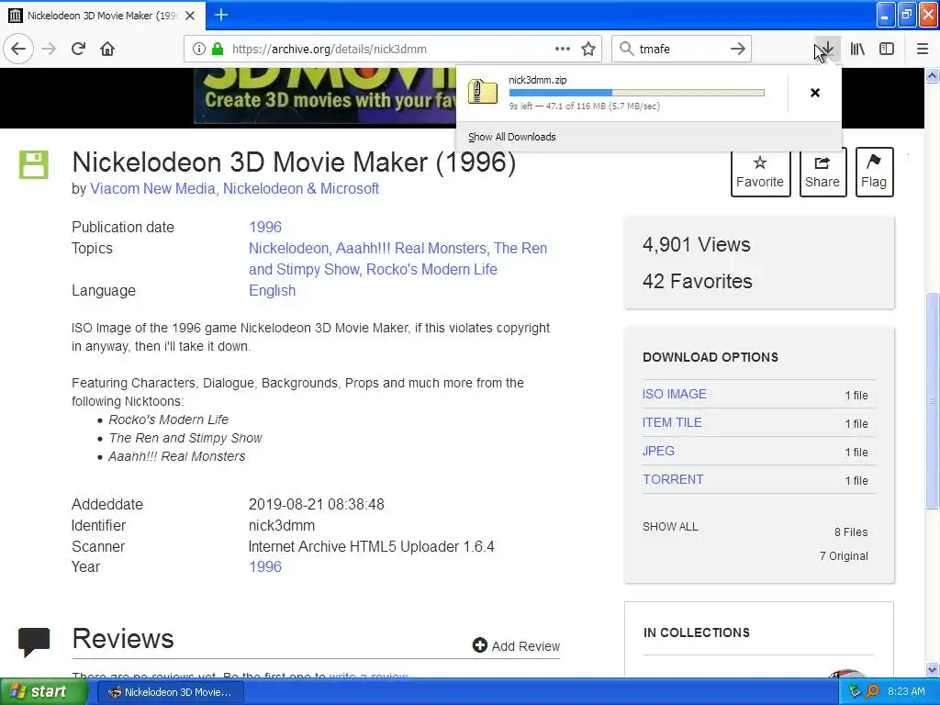Flag this item
The image size is (940, 705).
[874, 172]
